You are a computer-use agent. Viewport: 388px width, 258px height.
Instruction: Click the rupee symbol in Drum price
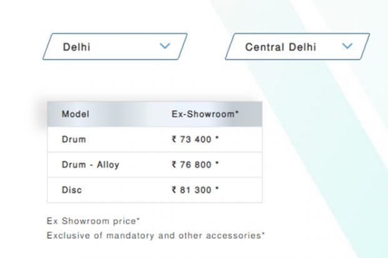[x=174, y=139]
